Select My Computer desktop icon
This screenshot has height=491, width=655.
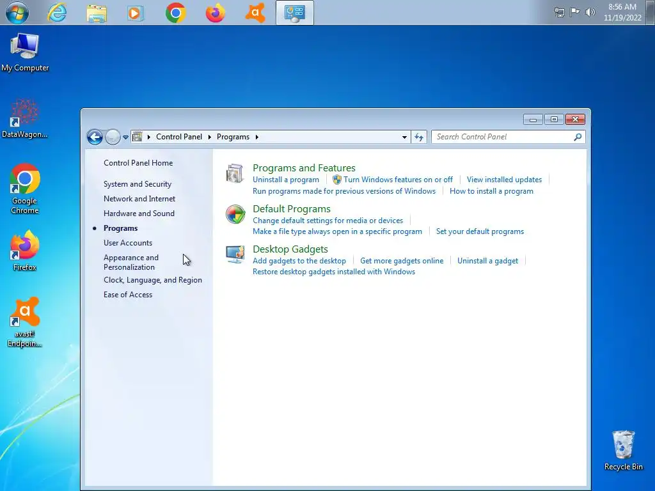tap(25, 52)
